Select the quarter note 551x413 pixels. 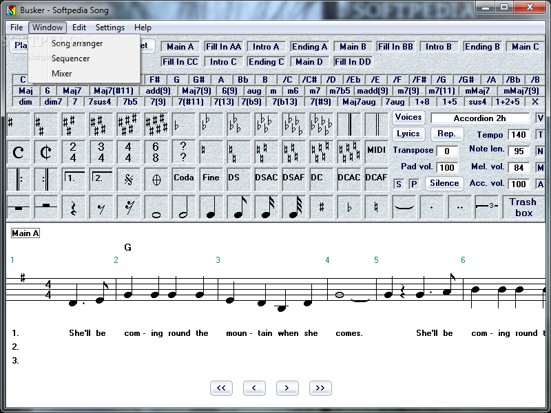click(x=211, y=207)
